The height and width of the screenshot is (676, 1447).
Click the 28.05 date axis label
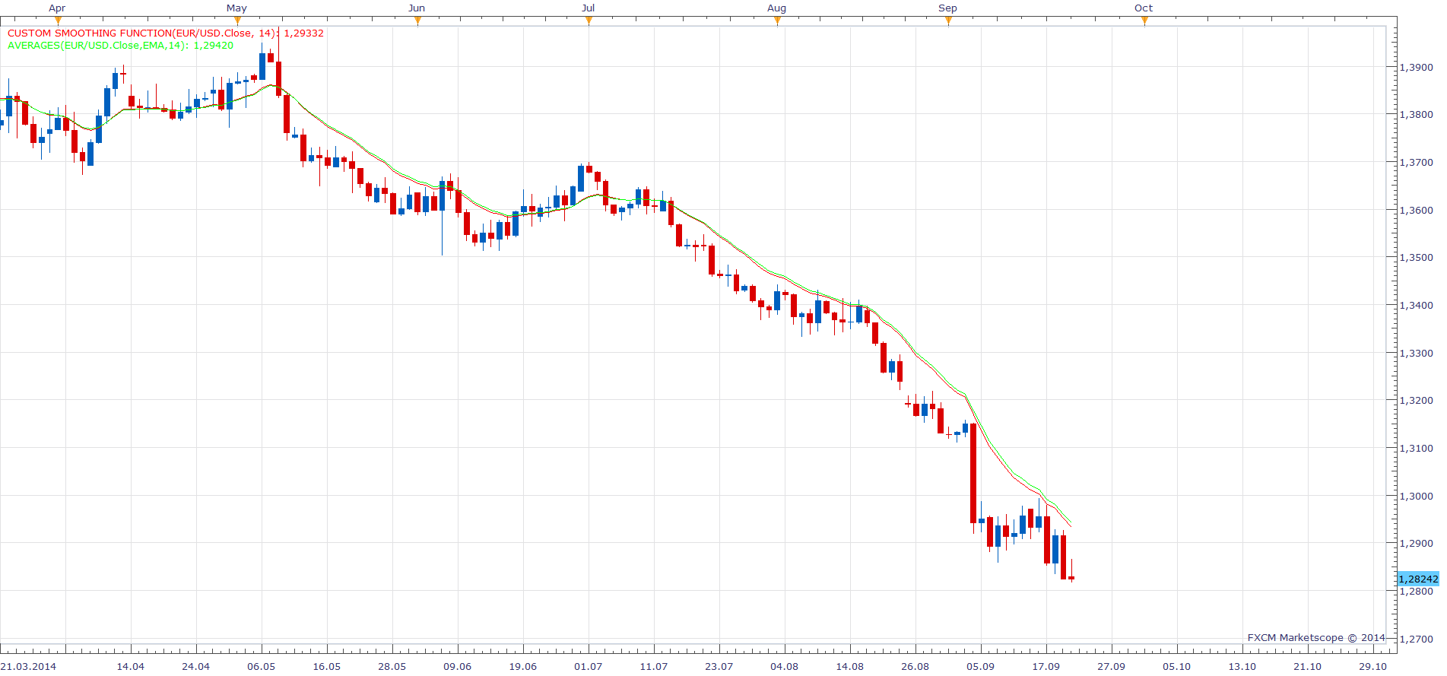pyautogui.click(x=392, y=666)
